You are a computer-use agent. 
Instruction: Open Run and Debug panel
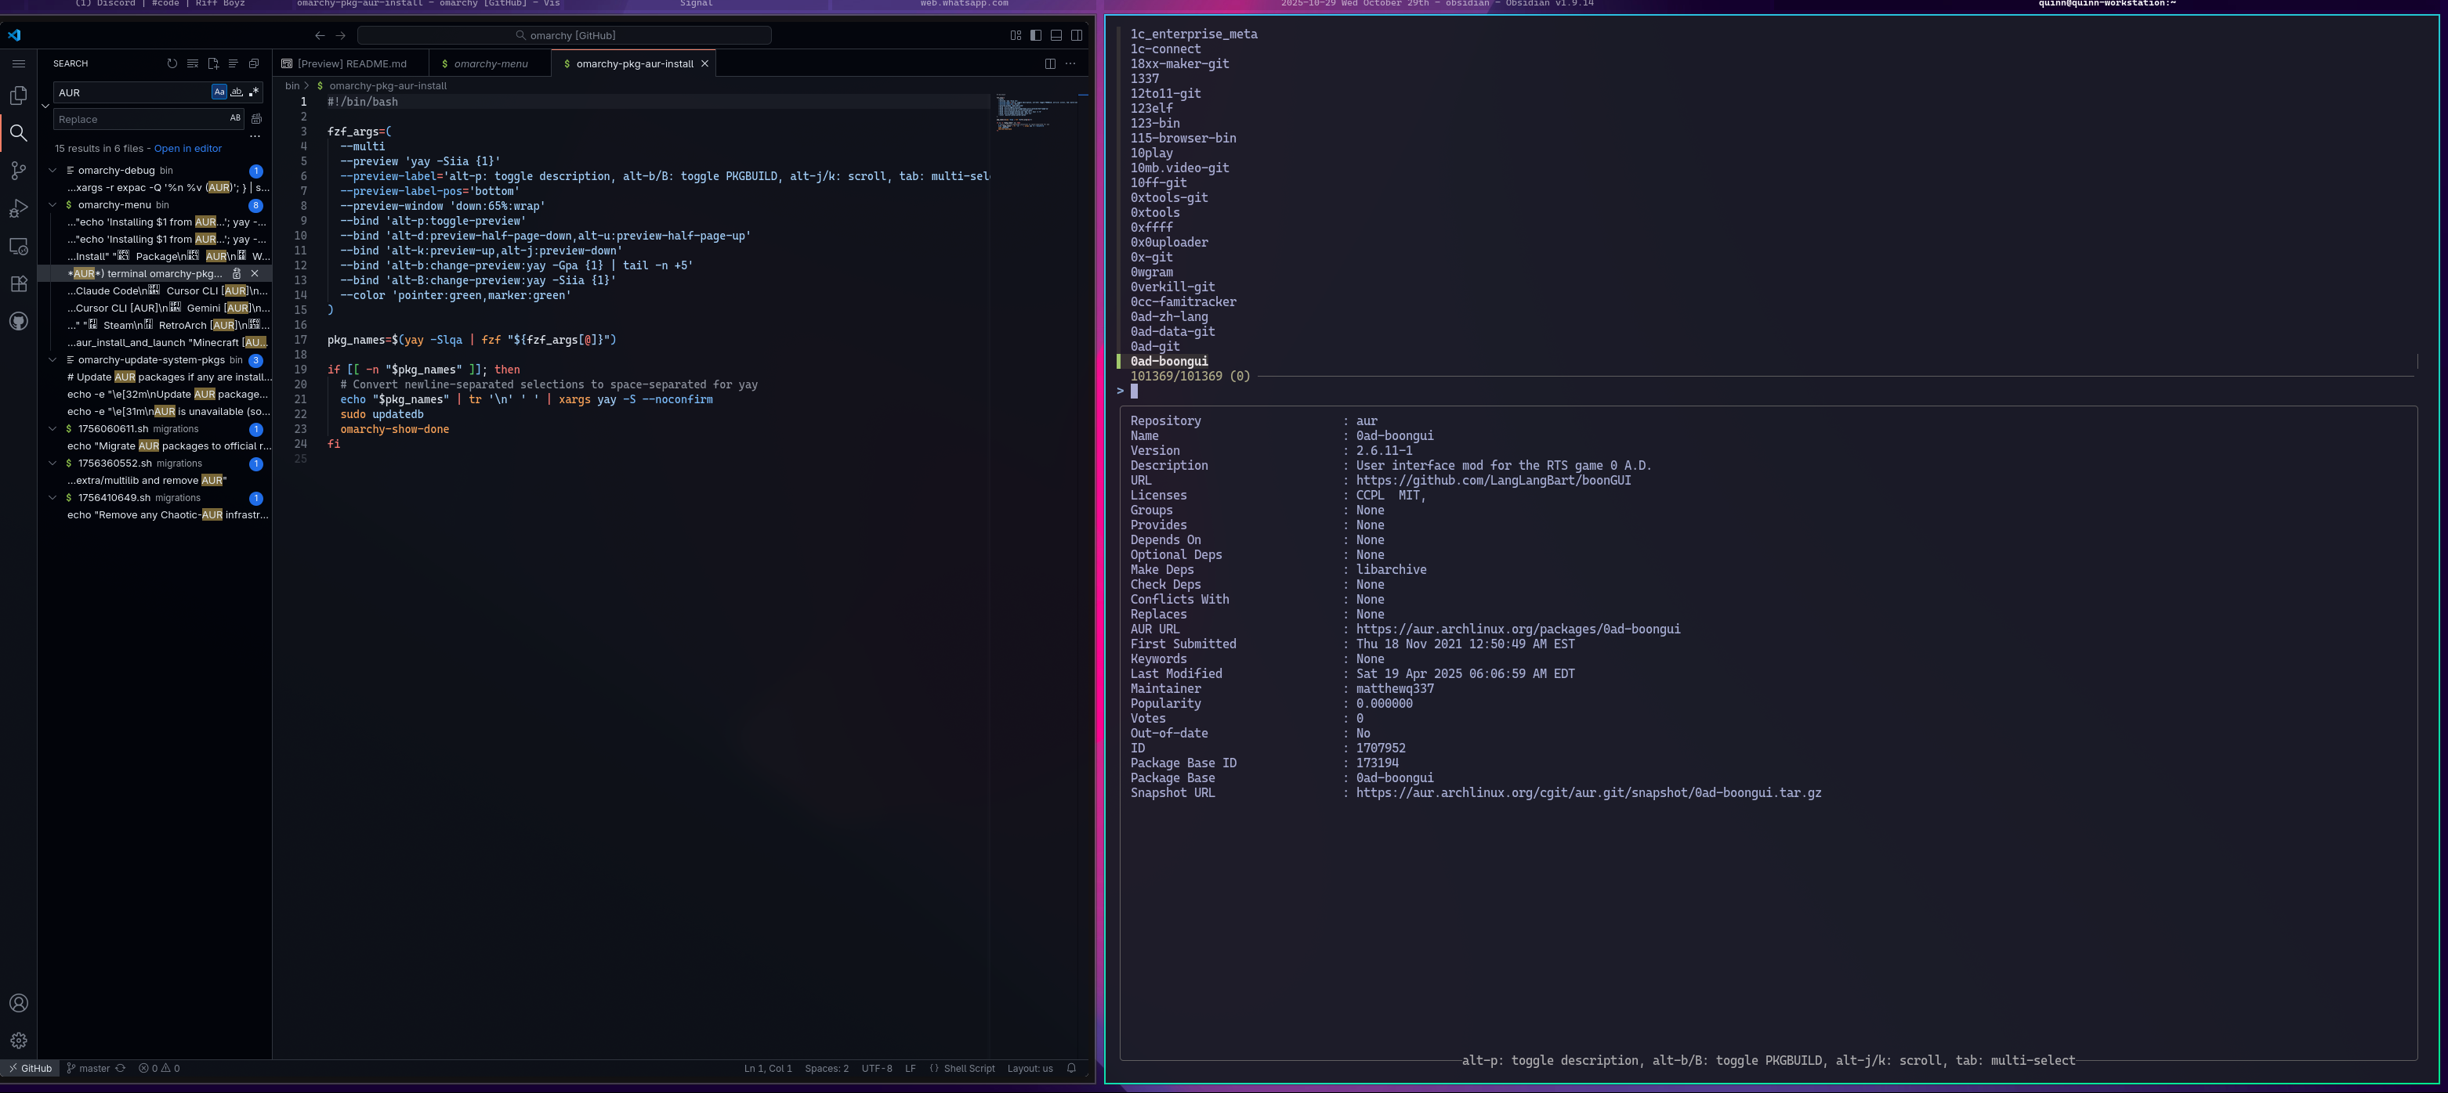[x=18, y=209]
